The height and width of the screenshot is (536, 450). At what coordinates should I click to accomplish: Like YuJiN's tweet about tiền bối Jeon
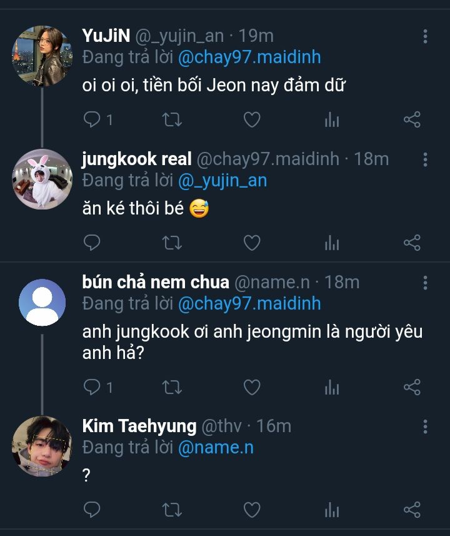click(251, 119)
